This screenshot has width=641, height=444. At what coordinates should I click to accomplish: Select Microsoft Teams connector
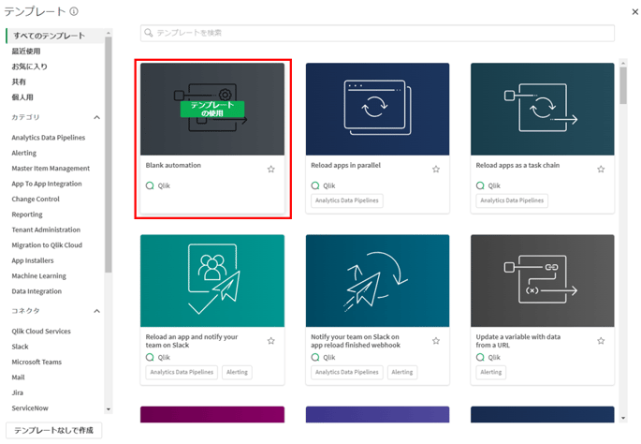(x=36, y=362)
